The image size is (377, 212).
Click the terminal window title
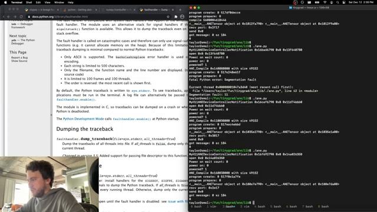coord(309,8)
